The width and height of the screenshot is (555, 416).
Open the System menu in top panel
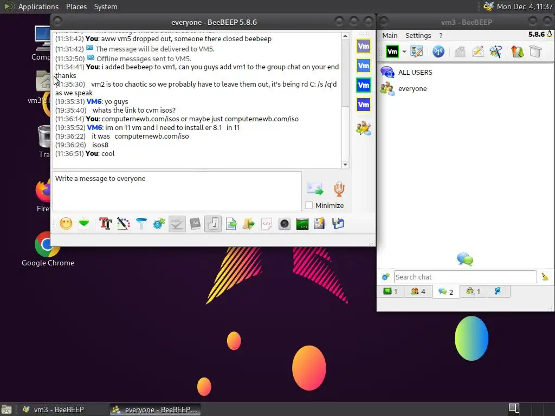pyautogui.click(x=106, y=6)
